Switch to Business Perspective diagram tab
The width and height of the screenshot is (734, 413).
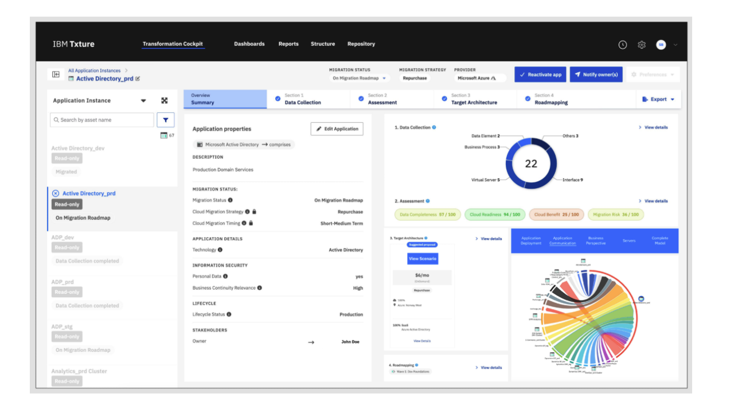click(x=596, y=240)
